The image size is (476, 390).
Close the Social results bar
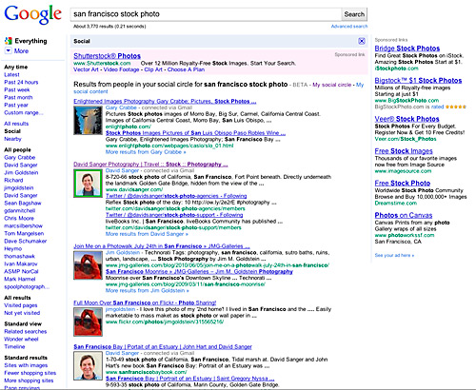362,41
